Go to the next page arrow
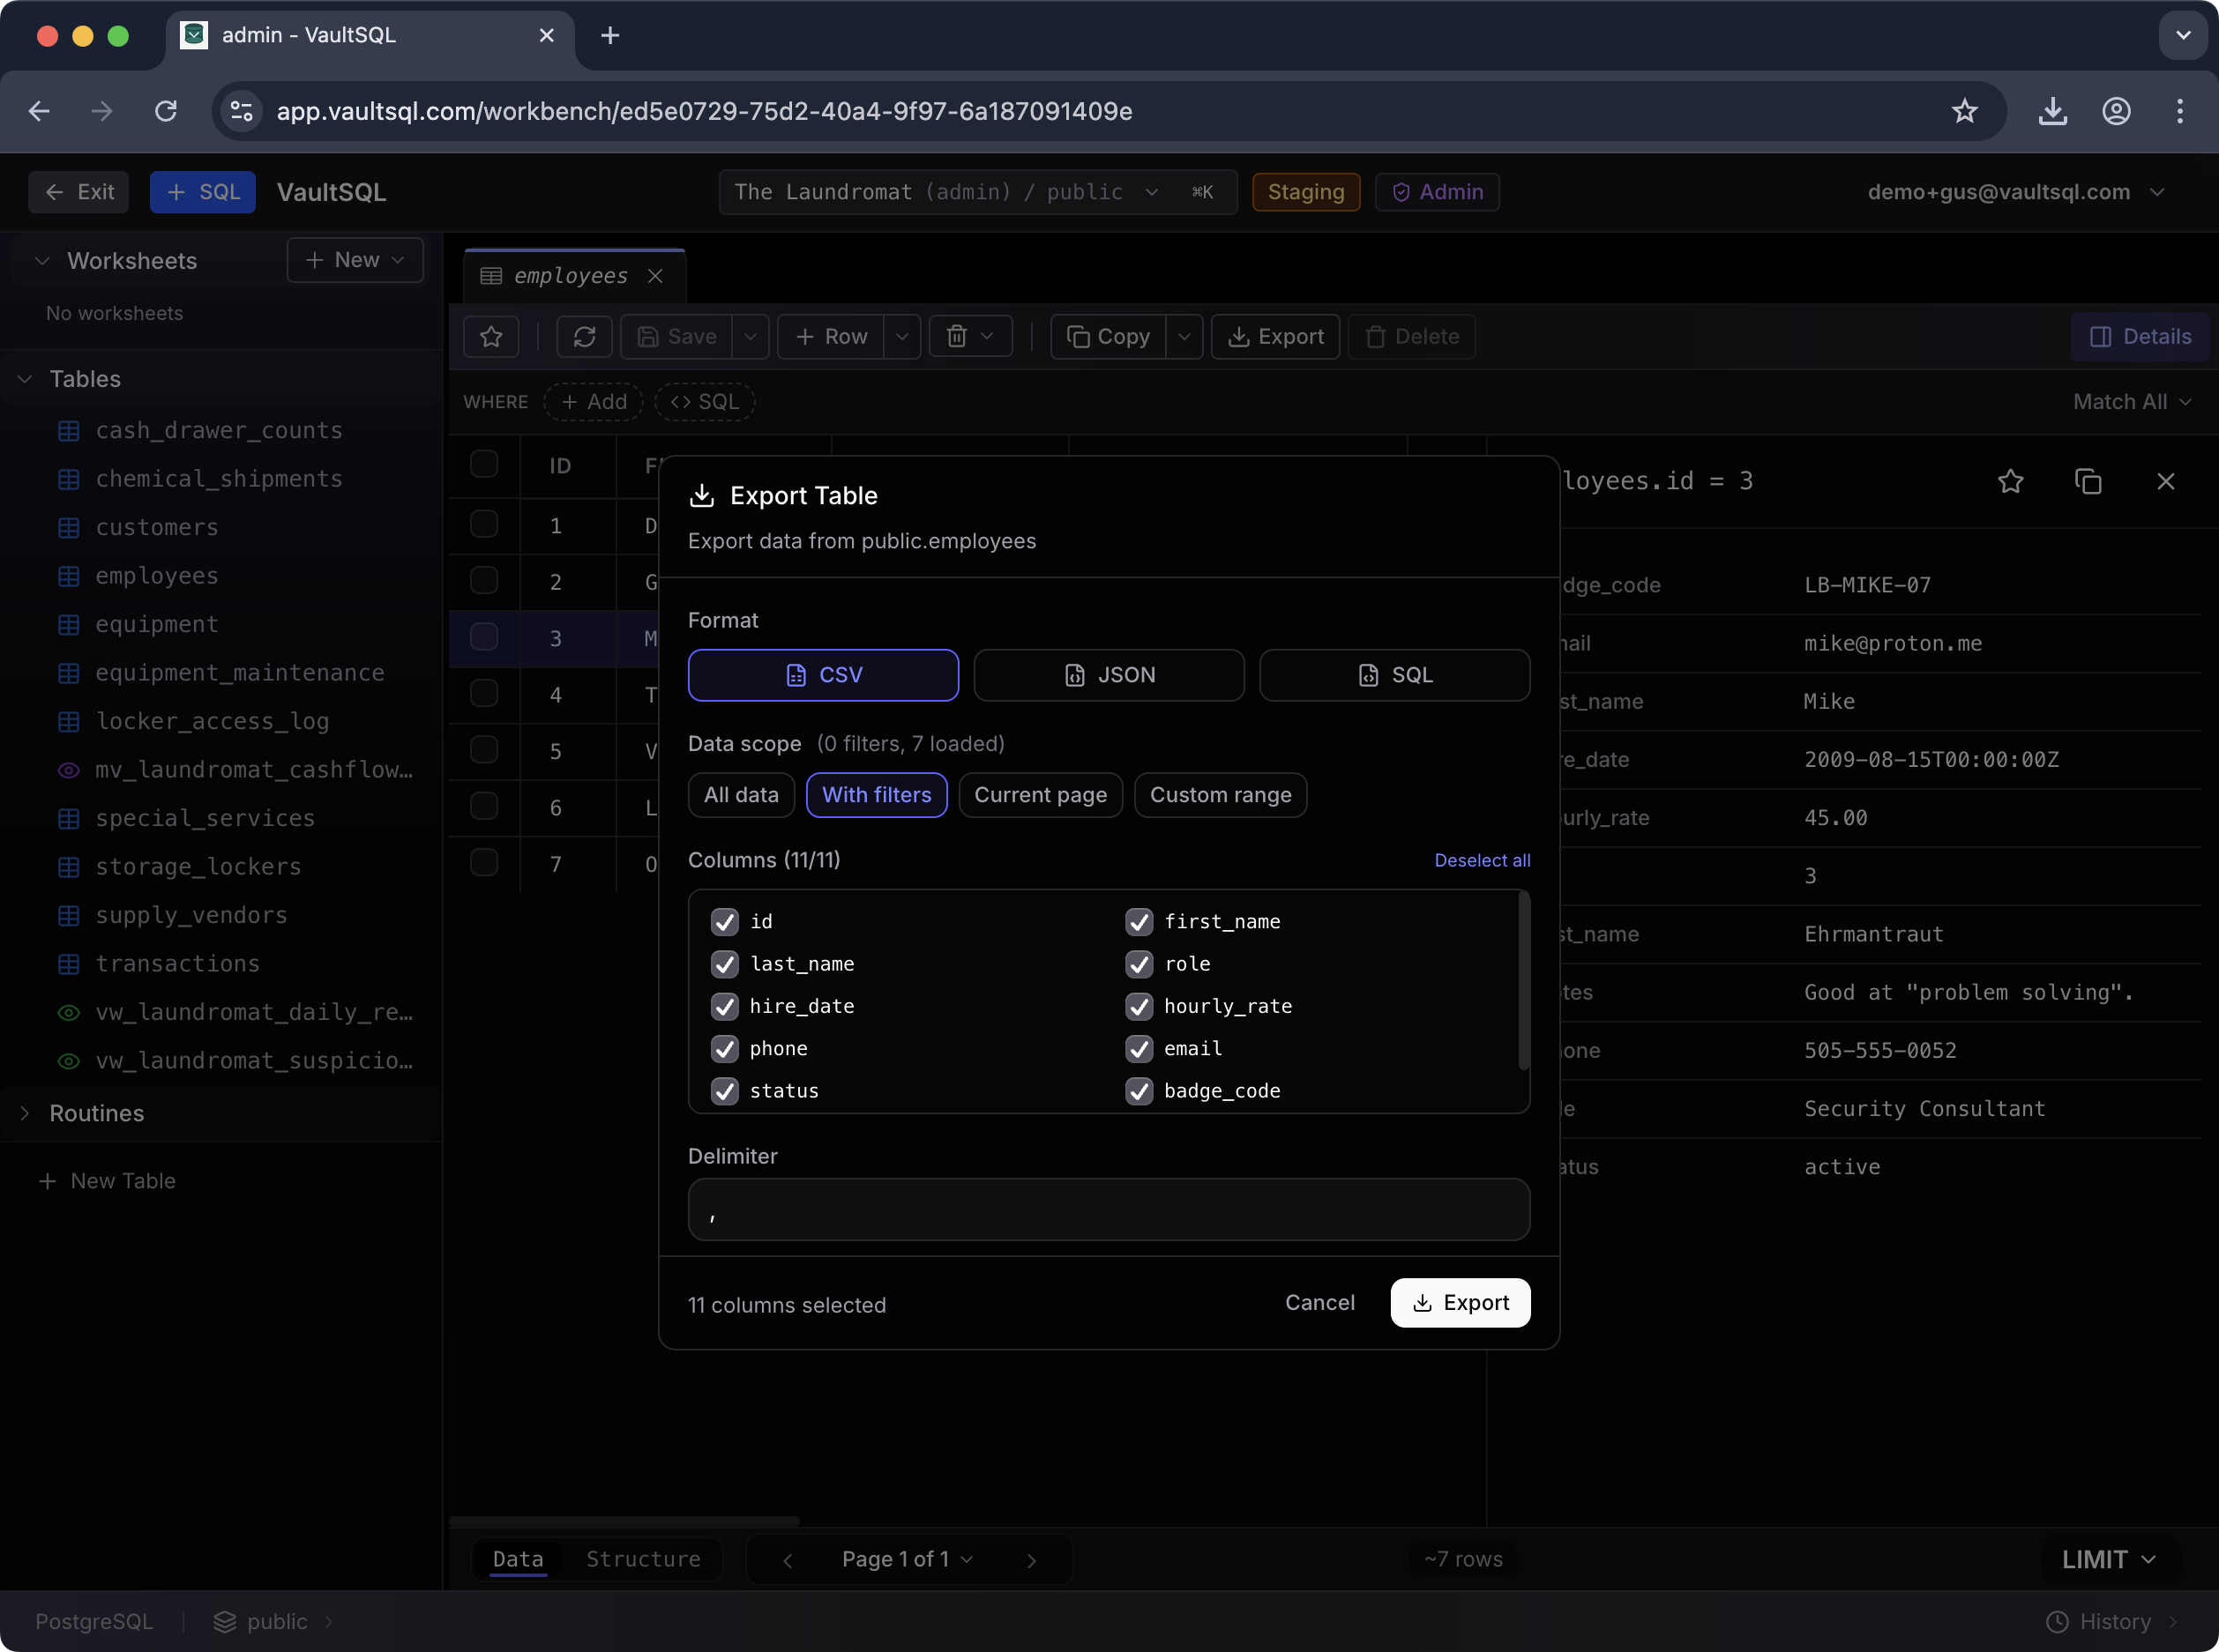Viewport: 2219px width, 1652px height. click(x=1032, y=1560)
